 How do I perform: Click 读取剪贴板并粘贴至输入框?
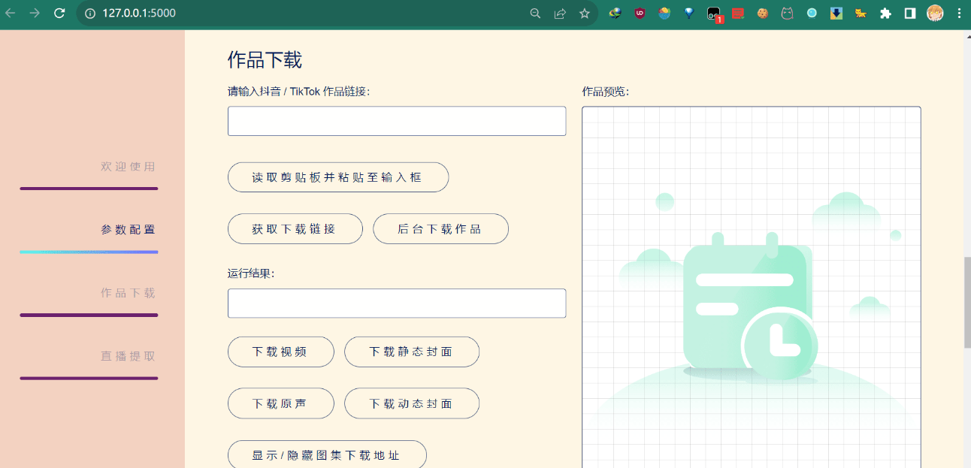[x=337, y=177]
